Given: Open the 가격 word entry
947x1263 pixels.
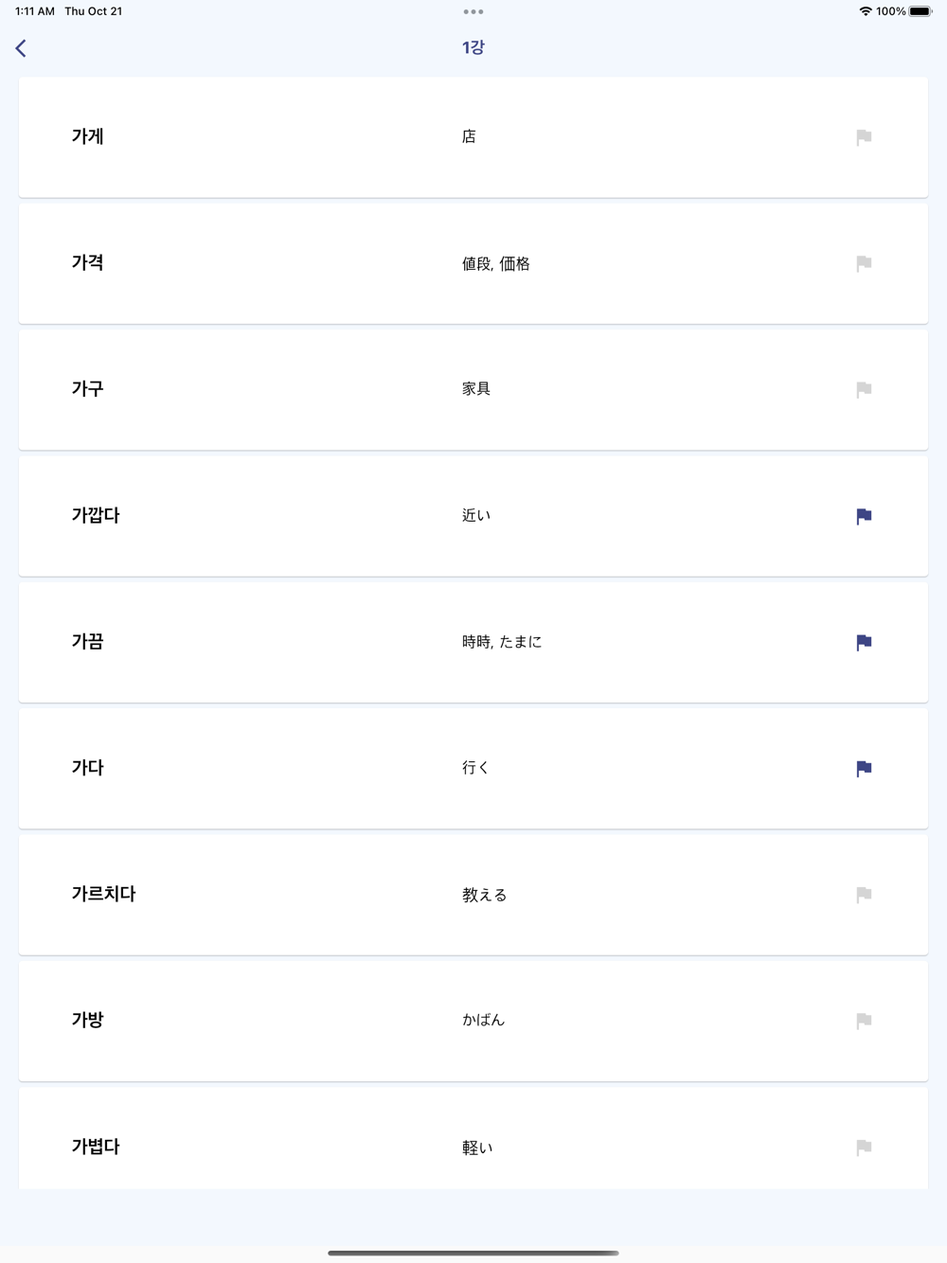Looking at the screenshot, I should 473,263.
